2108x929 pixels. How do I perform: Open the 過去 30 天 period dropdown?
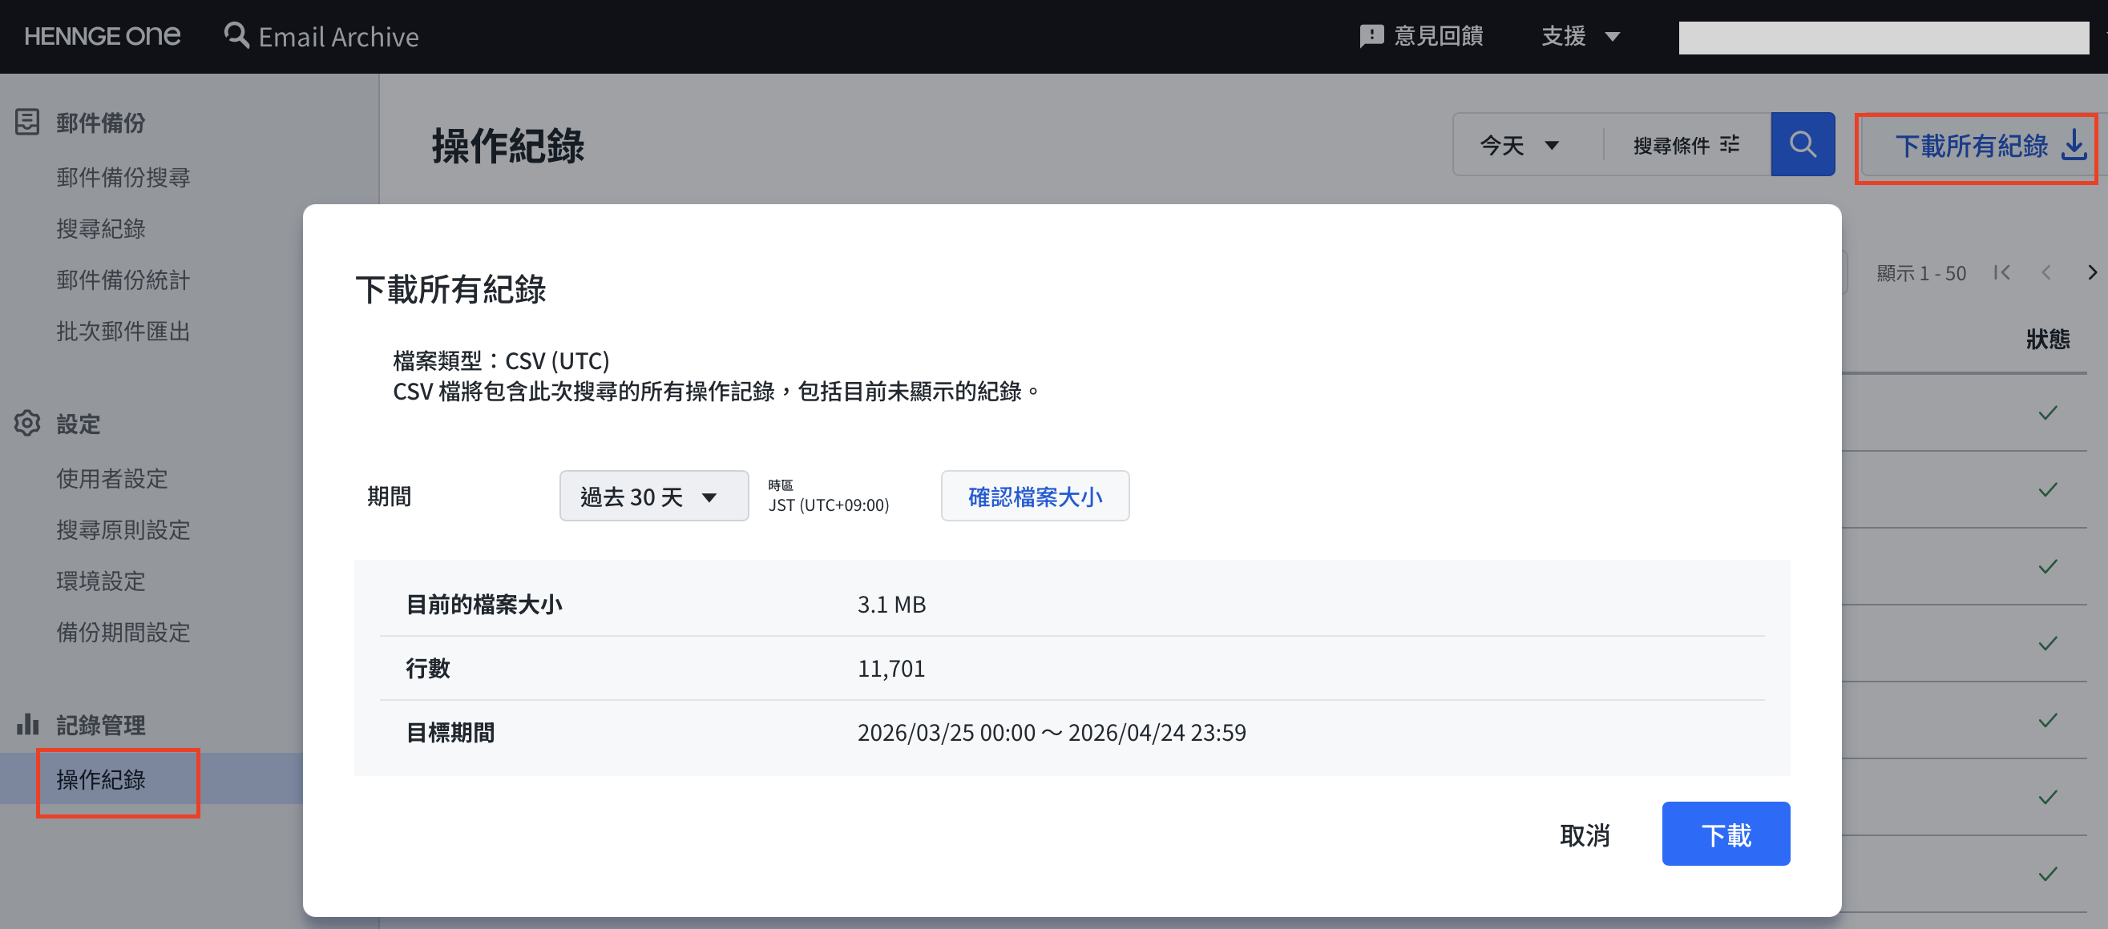pos(654,496)
